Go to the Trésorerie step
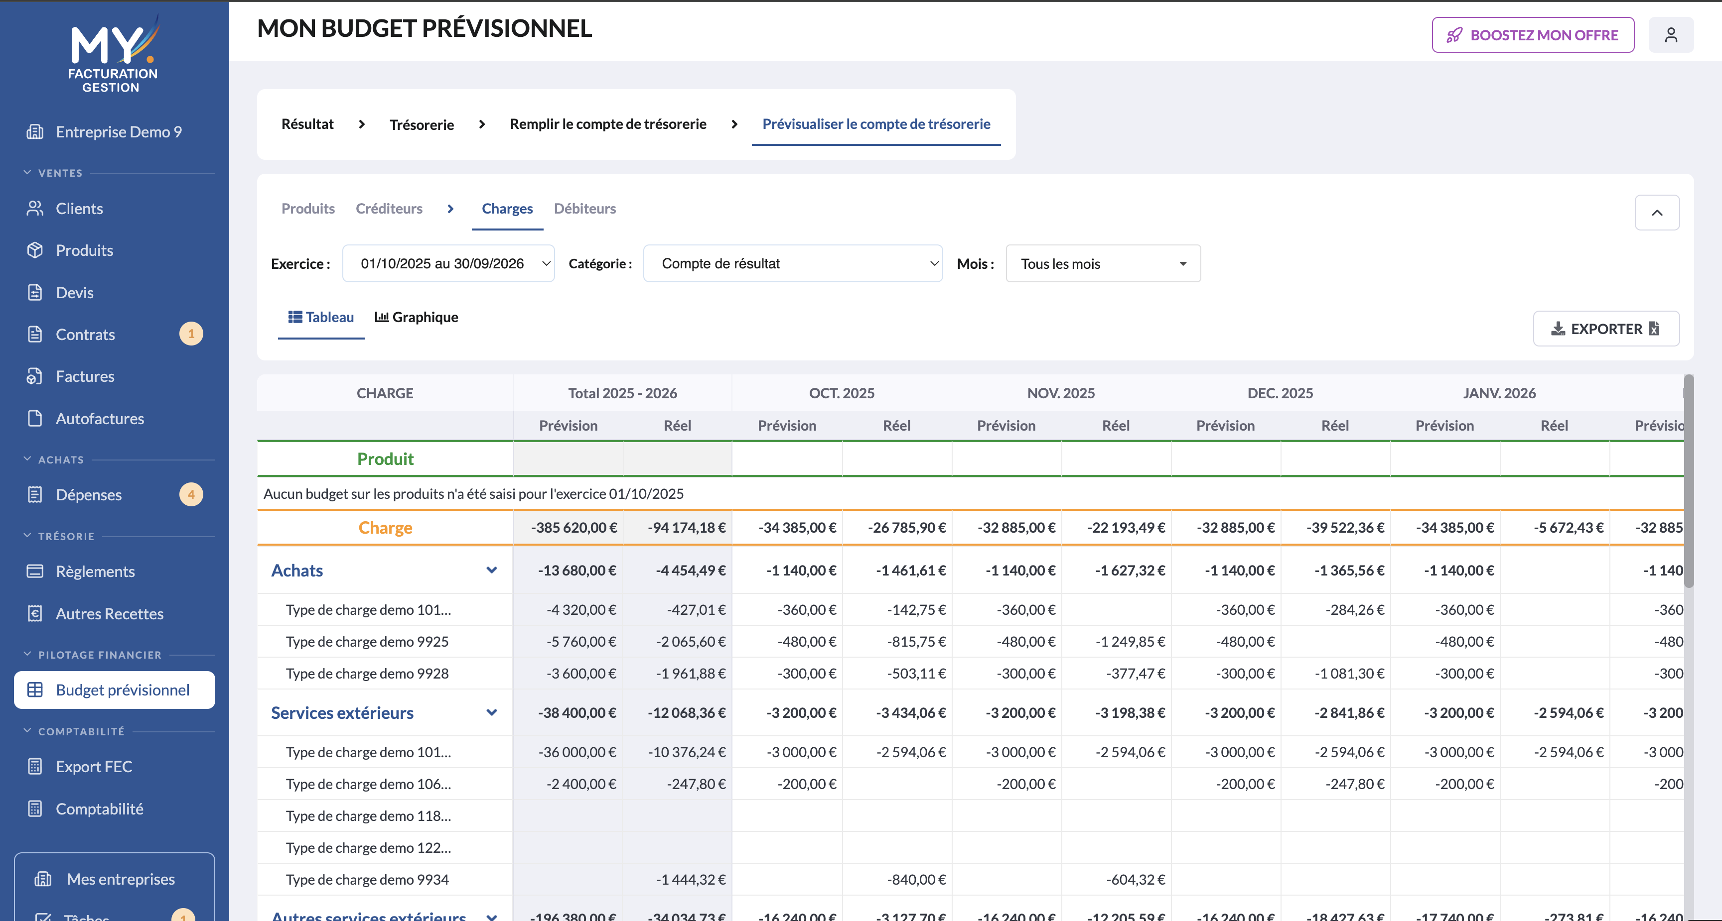Image resolution: width=1722 pixels, height=921 pixels. (422, 124)
